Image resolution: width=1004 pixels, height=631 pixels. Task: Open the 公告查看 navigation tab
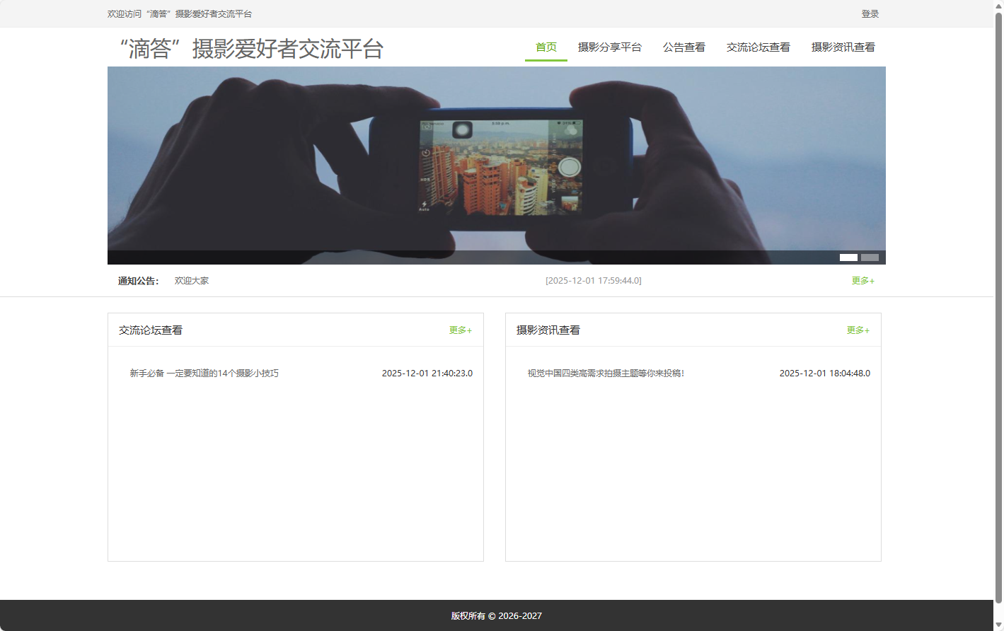coord(683,47)
